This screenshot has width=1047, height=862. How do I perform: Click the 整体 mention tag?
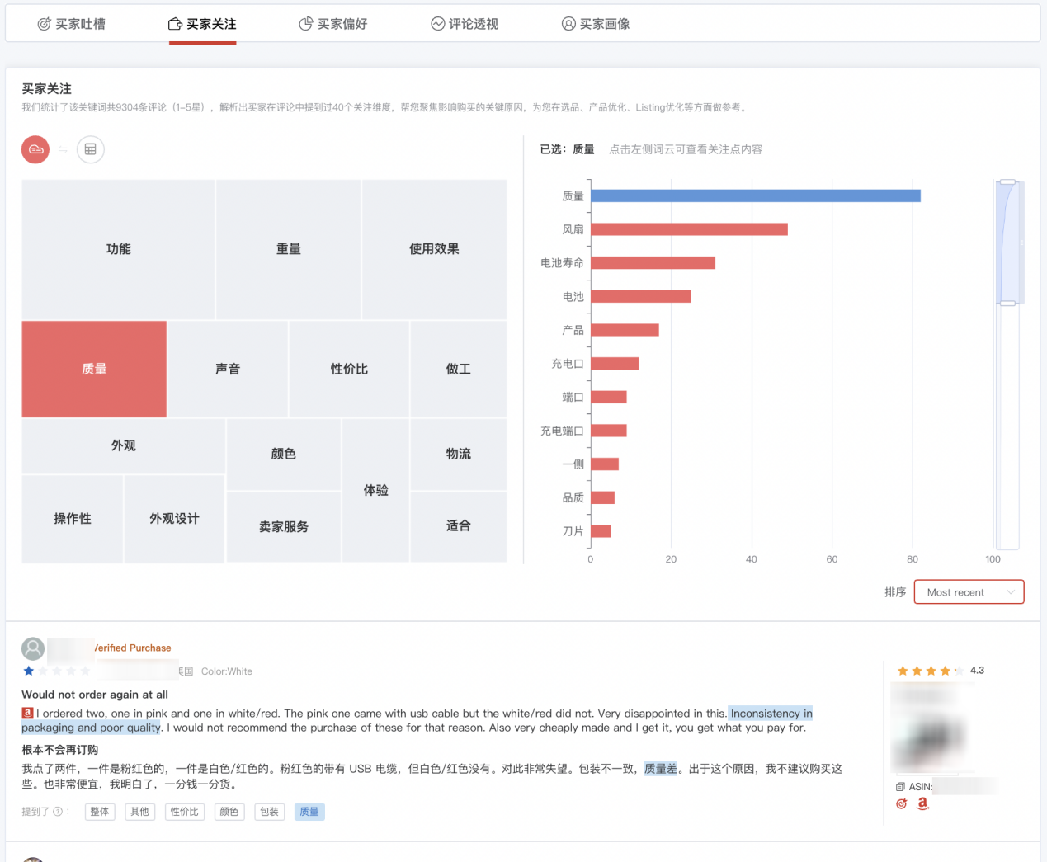coord(100,812)
